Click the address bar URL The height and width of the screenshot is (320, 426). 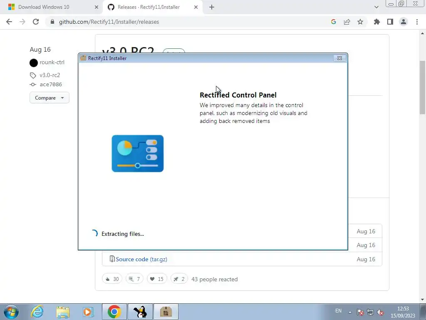[109, 22]
